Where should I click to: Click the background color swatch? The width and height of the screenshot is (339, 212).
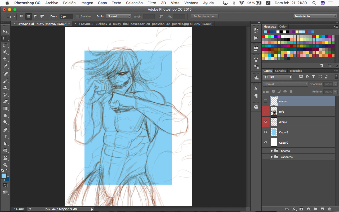coord(7,179)
